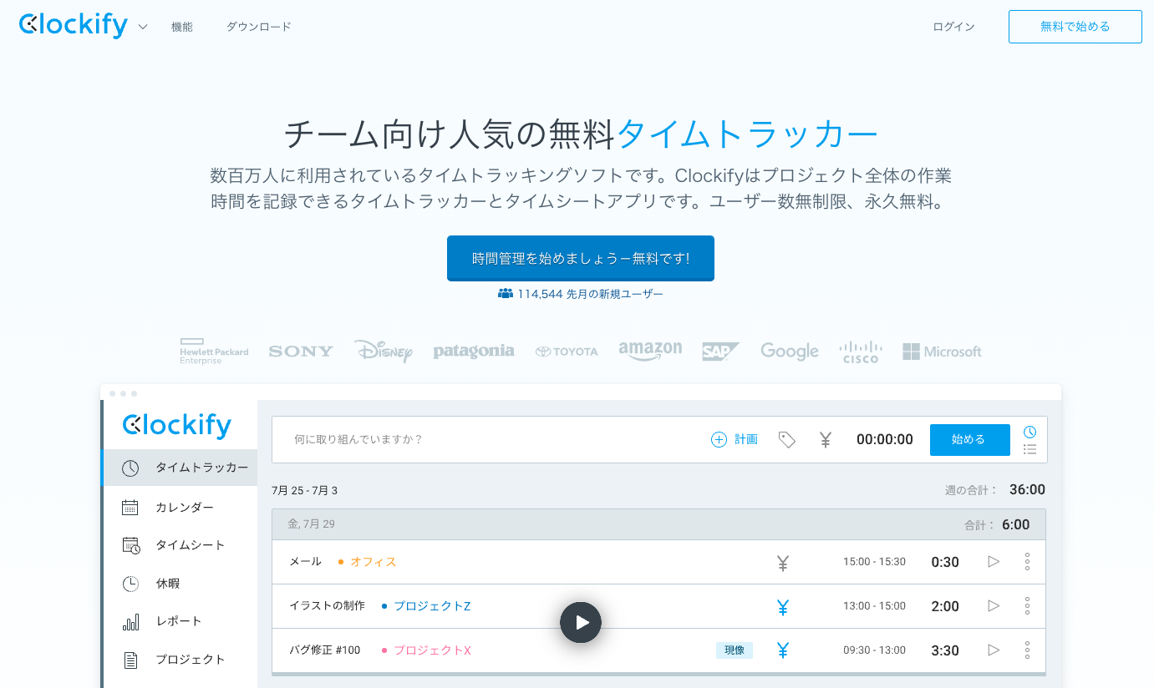Image resolution: width=1154 pixels, height=688 pixels.
Task: Click the weekly total 36:00
Action: pyautogui.click(x=1027, y=490)
